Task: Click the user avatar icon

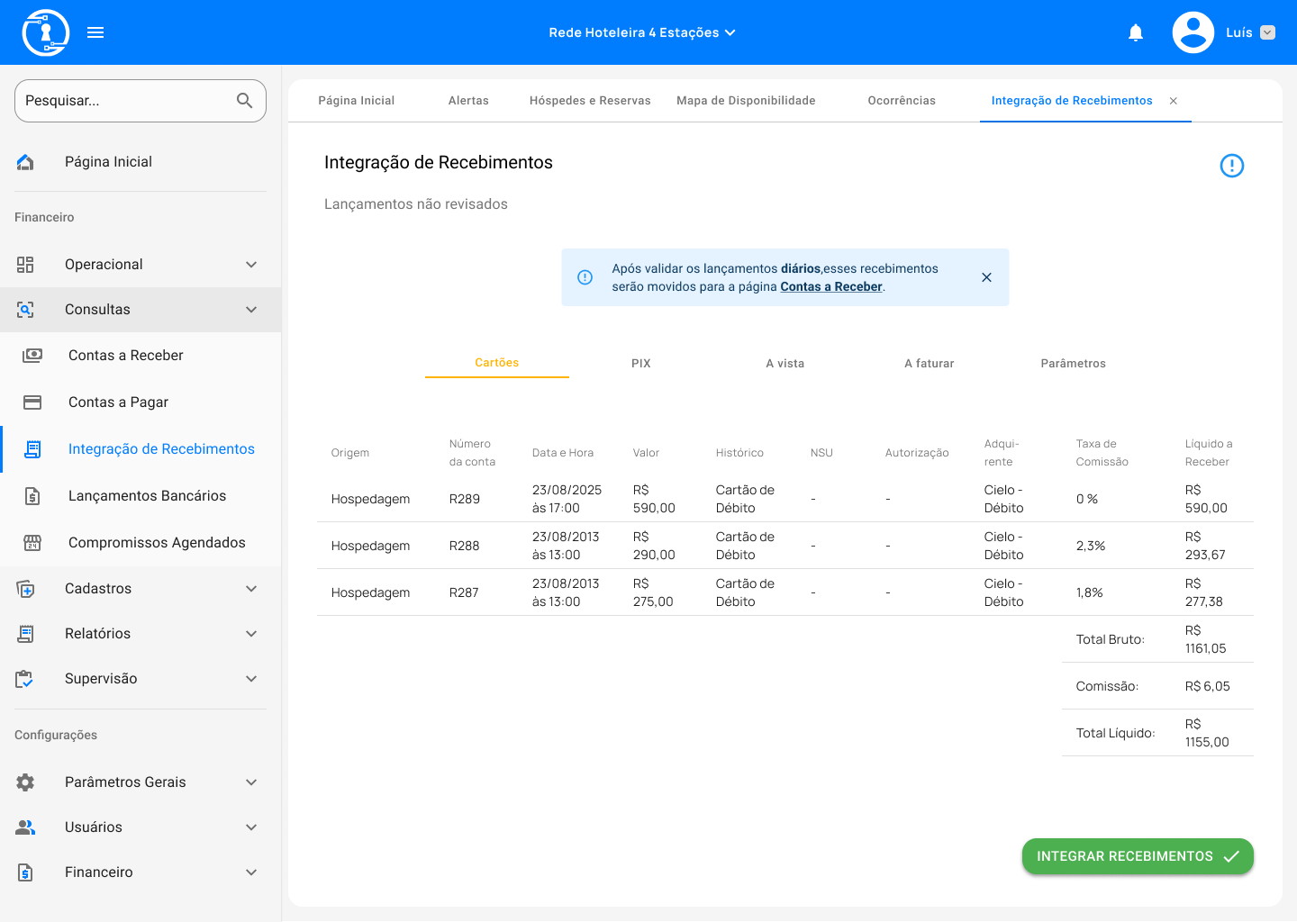Action: (1193, 32)
